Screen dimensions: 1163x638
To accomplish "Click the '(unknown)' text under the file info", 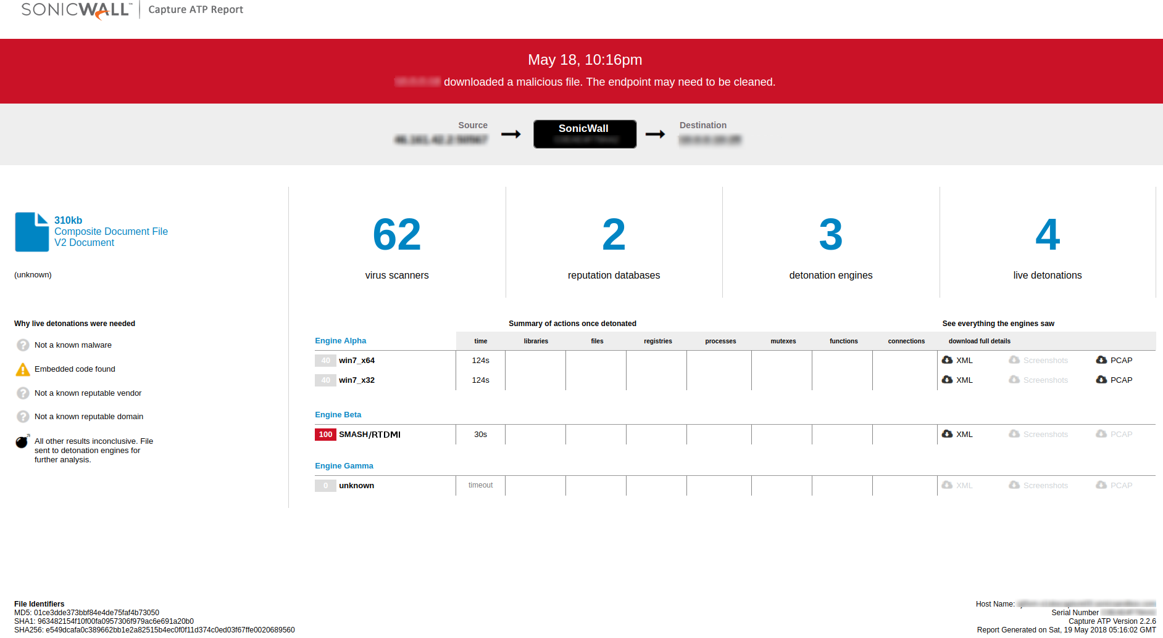I will coord(33,275).
